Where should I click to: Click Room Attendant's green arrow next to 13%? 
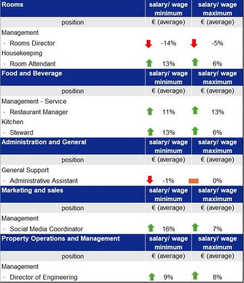coord(149,63)
